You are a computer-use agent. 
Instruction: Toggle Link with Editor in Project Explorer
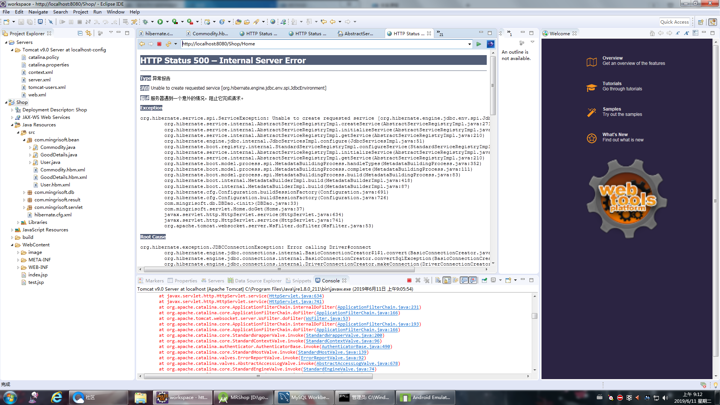(88, 33)
